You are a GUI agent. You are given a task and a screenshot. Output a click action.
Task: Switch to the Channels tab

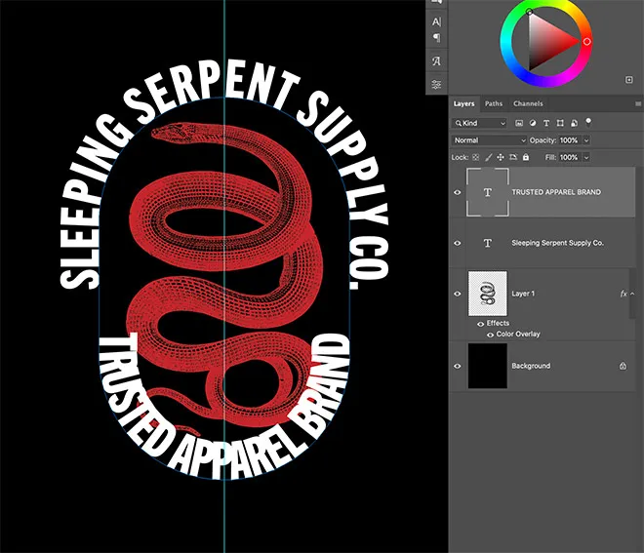tap(528, 103)
